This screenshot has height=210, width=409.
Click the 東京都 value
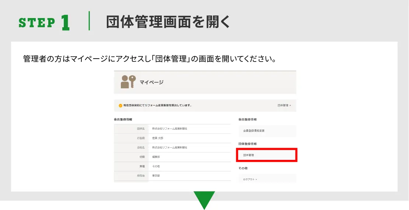[x=156, y=176]
